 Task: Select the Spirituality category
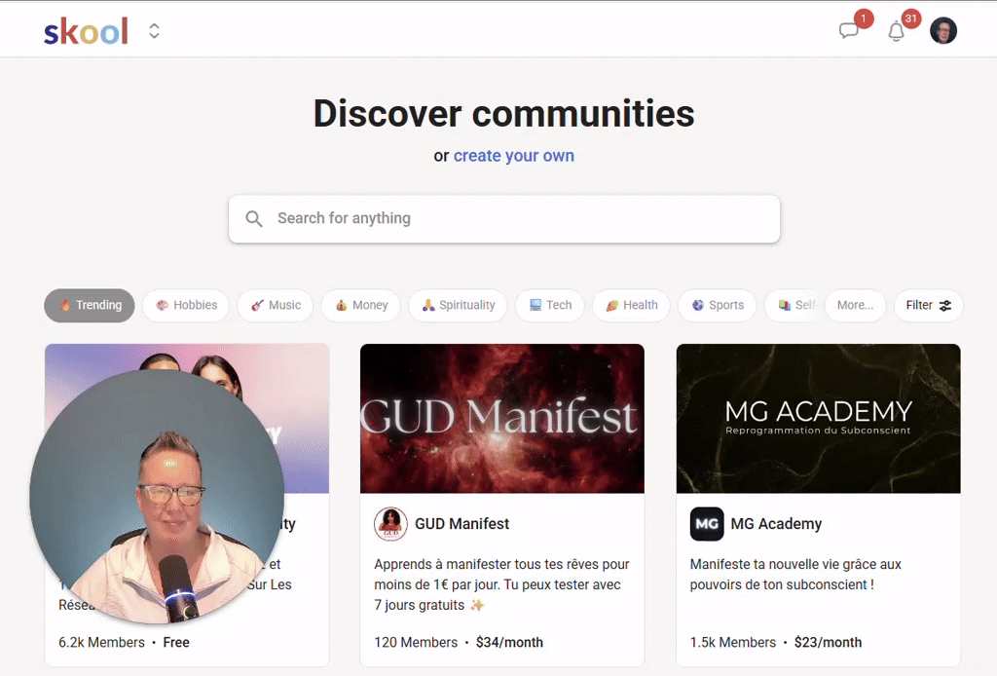tap(458, 305)
